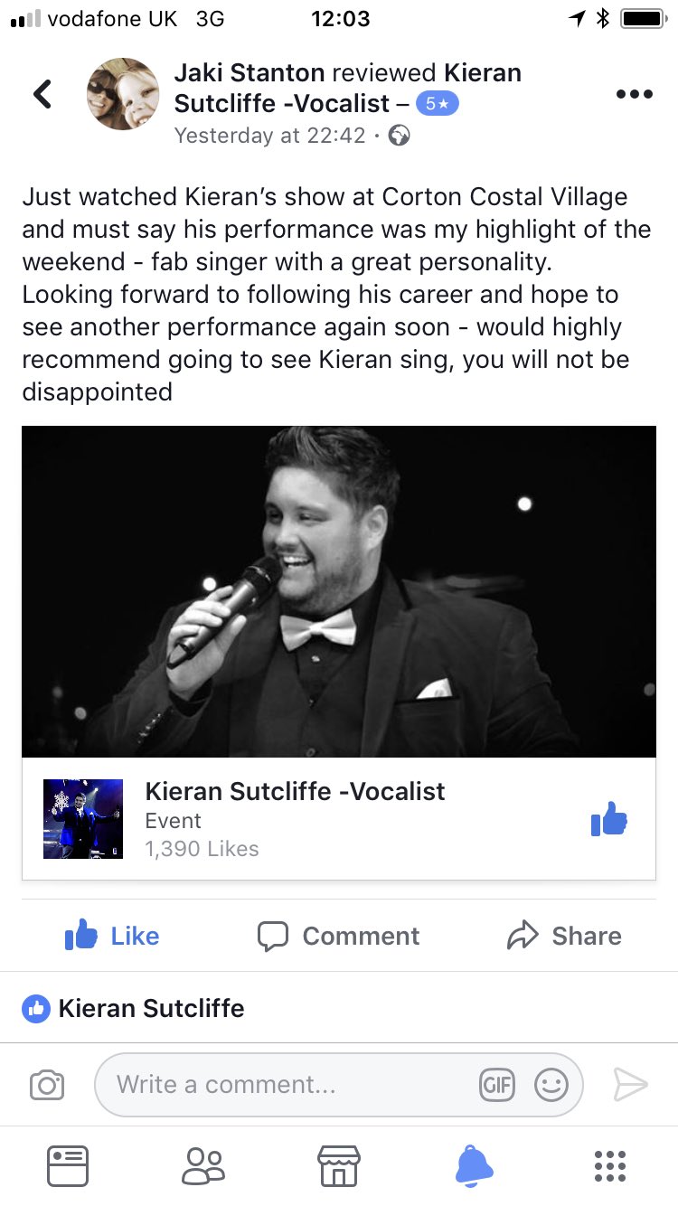Toggle Like on the review post

tap(112, 936)
